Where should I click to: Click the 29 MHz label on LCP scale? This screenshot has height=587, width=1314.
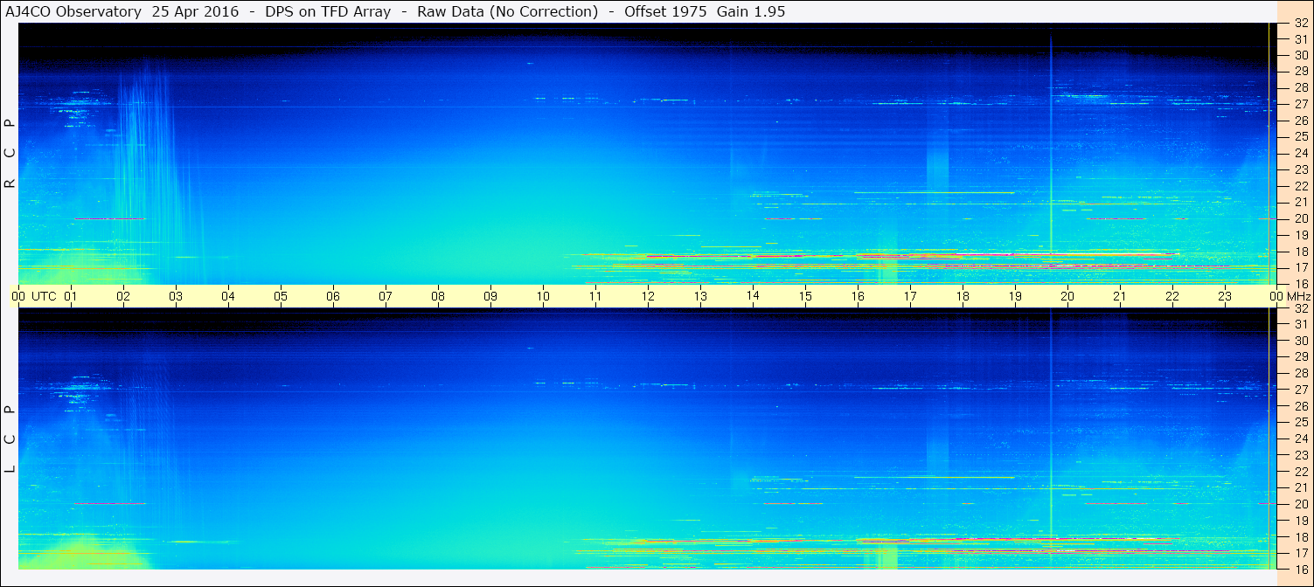[1300, 356]
